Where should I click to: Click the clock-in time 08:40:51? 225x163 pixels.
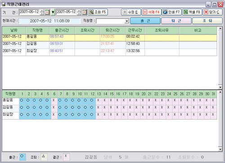pyautogui.click(x=56, y=51)
